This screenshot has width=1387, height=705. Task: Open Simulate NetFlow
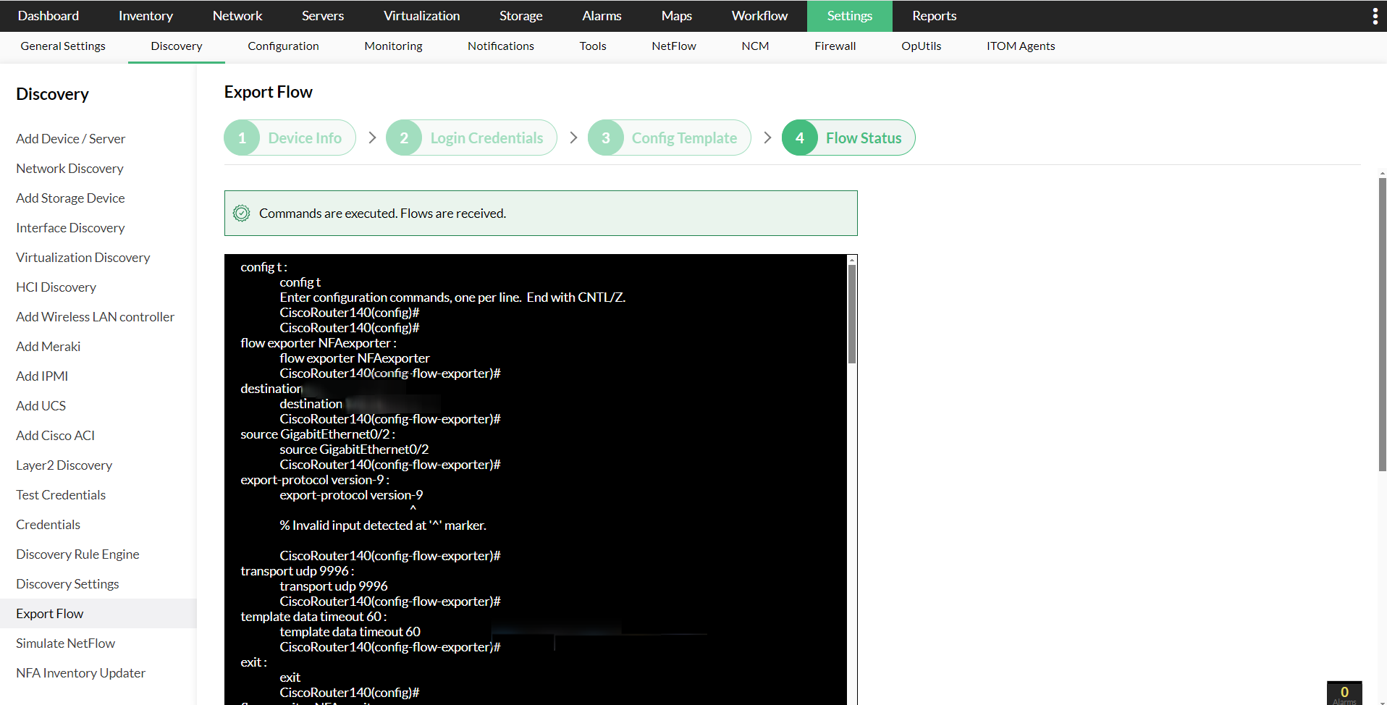click(x=65, y=643)
